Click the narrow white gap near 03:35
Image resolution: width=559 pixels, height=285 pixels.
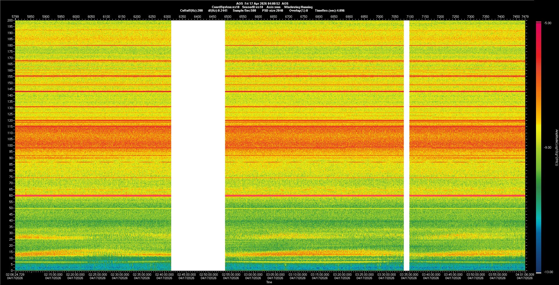pos(406,145)
